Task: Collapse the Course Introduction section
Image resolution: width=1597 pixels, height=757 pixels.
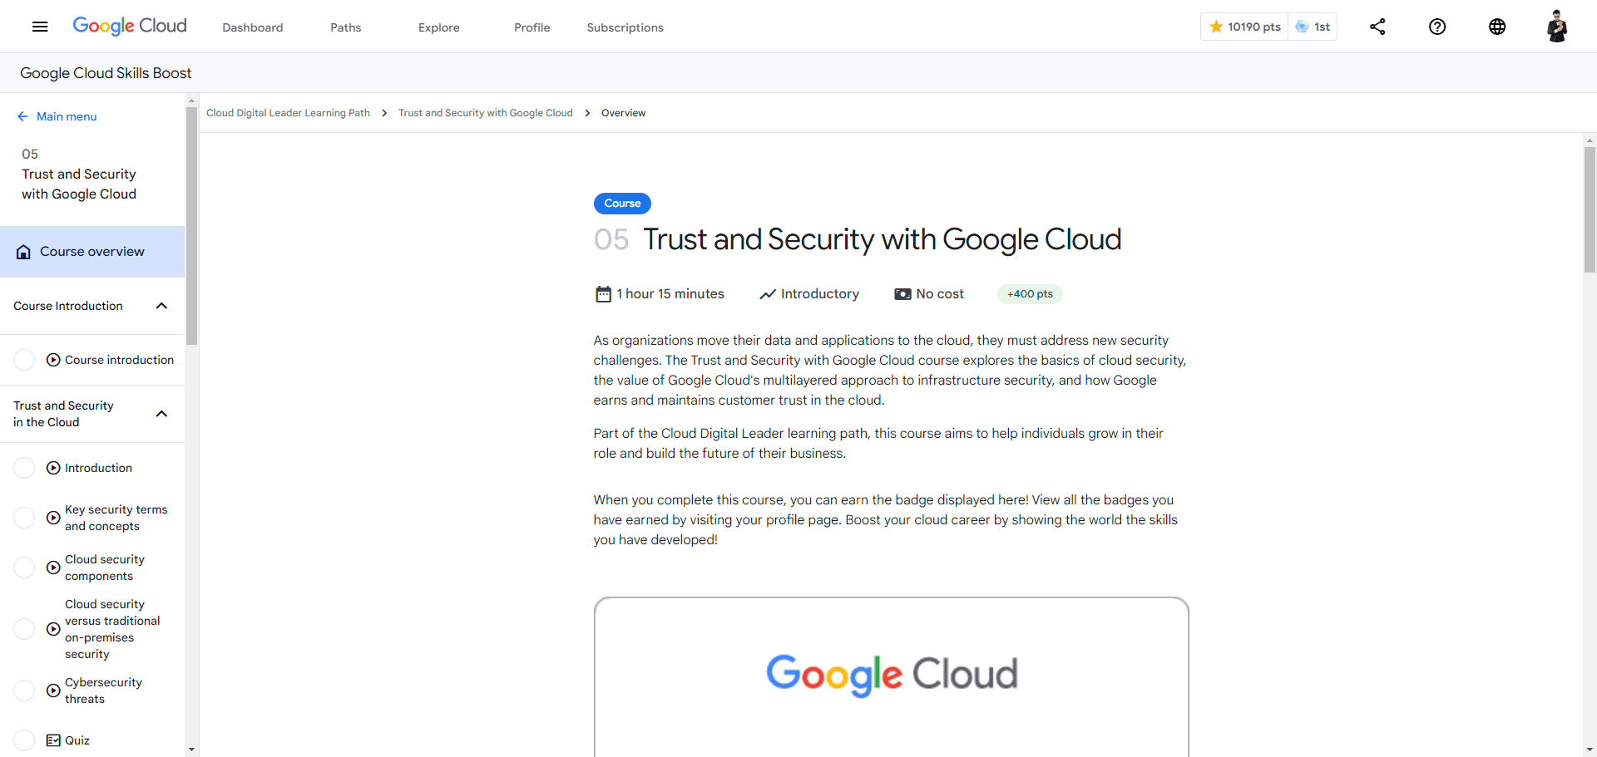Action: [161, 306]
